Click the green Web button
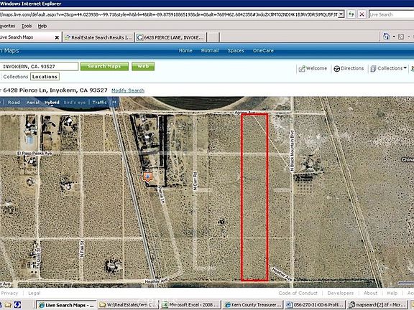This screenshot has height=310, width=414. tap(143, 67)
